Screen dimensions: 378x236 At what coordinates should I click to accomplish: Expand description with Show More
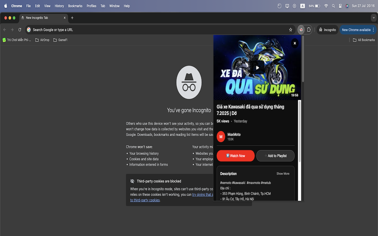coord(283,174)
